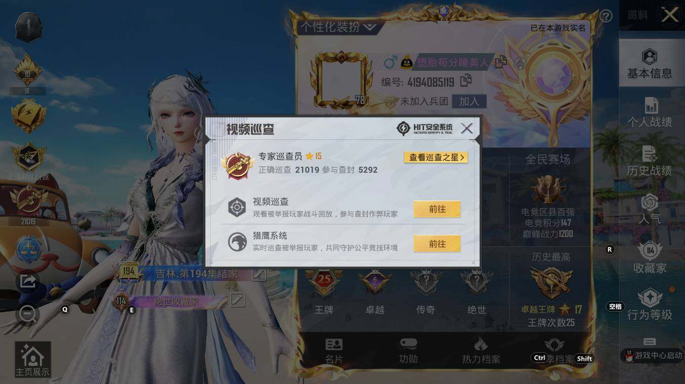Open the 名片 card icon
The width and height of the screenshot is (685, 384).
[x=334, y=351]
